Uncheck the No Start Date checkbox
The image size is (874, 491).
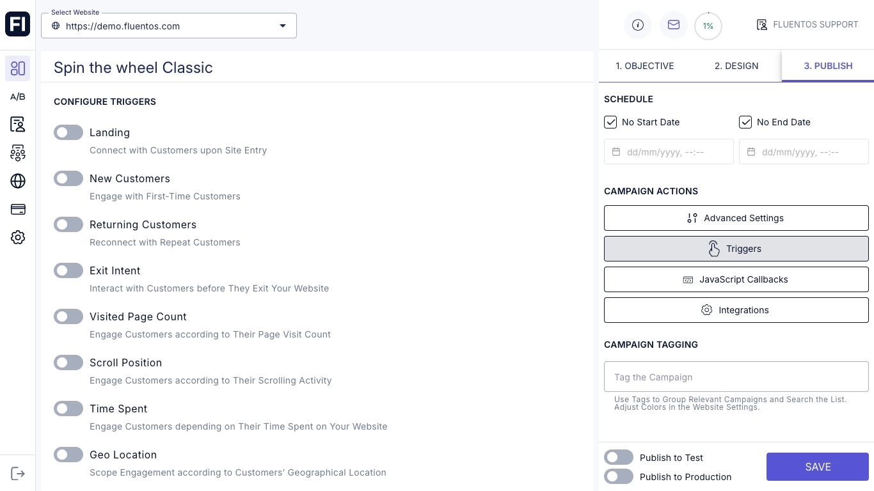point(610,122)
